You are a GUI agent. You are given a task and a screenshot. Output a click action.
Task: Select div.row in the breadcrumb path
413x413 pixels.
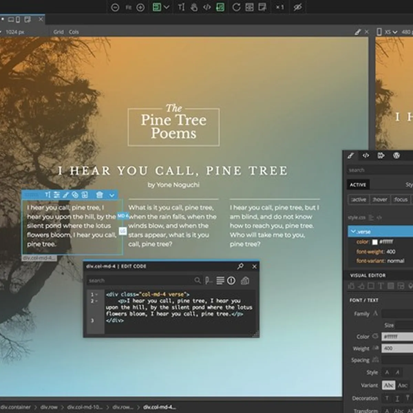tap(49, 407)
